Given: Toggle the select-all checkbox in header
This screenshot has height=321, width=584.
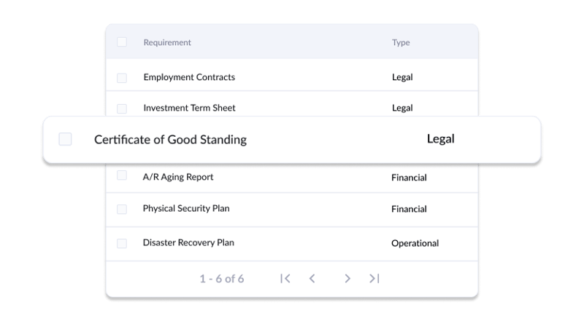Looking at the screenshot, I should [x=122, y=42].
